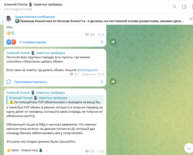
Task: Click channel name heading the 'Почти во всех' post
Action: click(x=36, y=53)
